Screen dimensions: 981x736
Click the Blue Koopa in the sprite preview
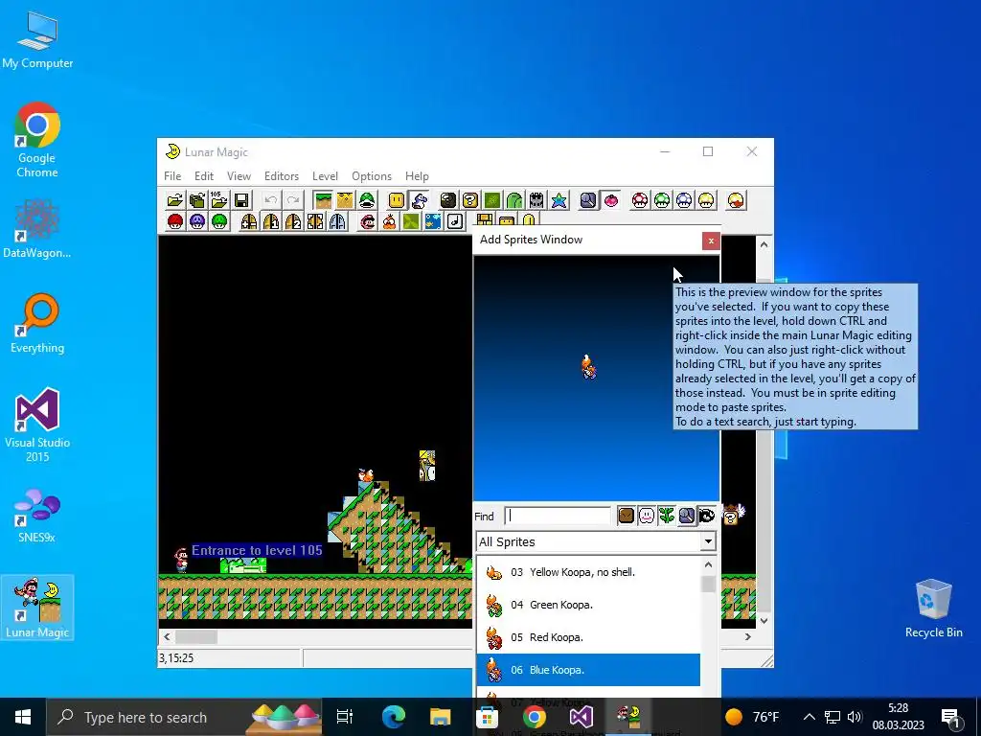(x=588, y=367)
